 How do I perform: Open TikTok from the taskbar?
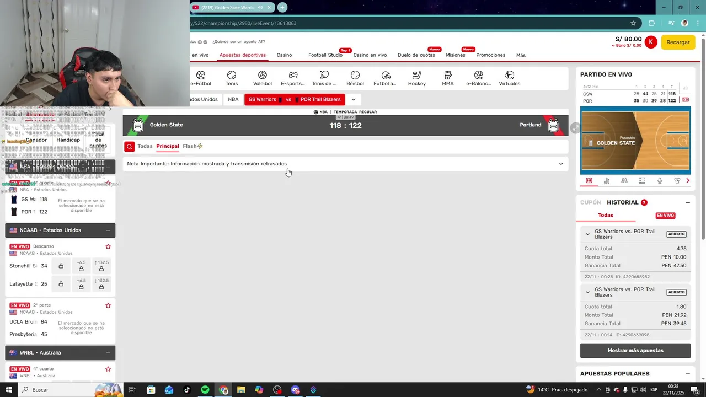click(187, 390)
